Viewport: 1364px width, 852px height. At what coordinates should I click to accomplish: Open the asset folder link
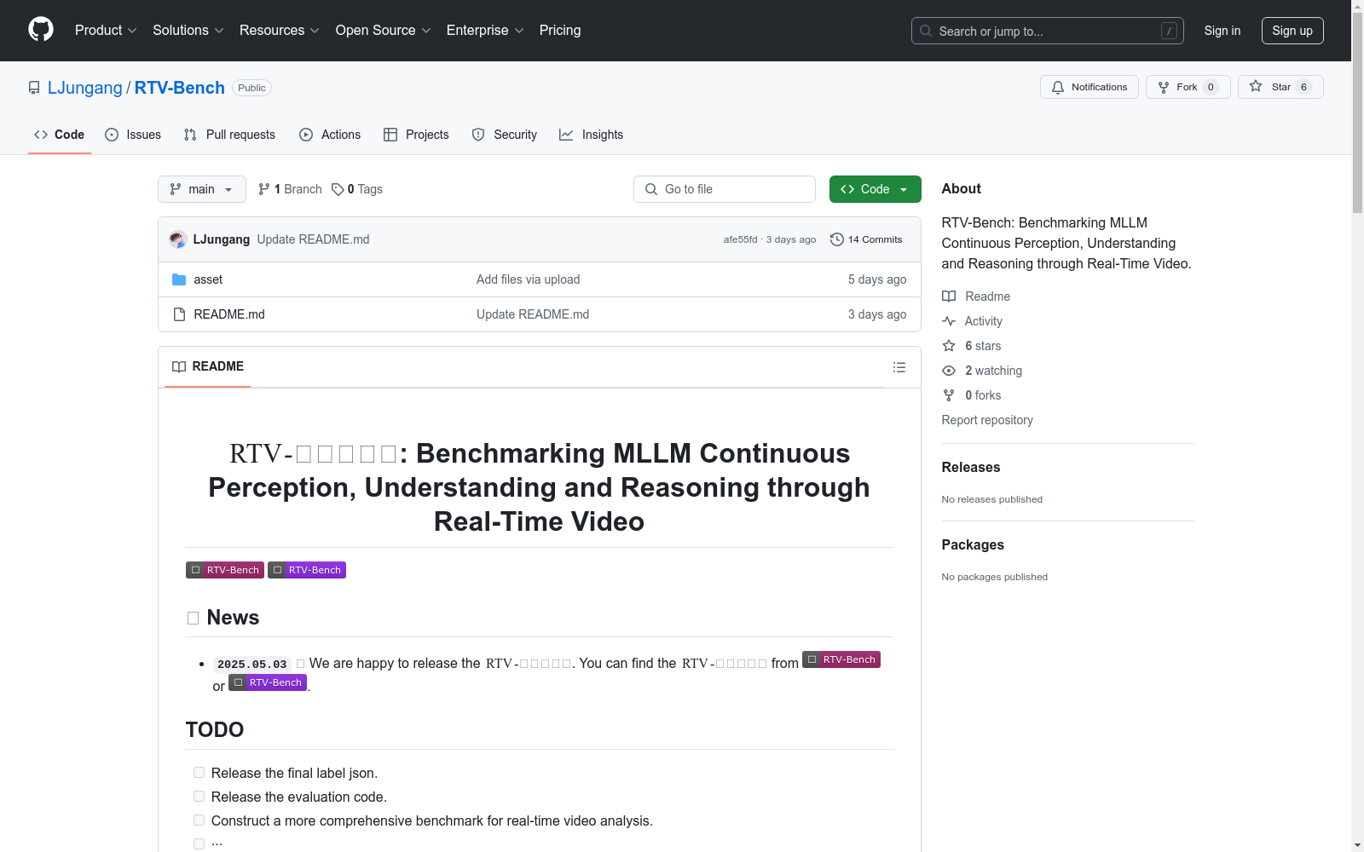(208, 279)
